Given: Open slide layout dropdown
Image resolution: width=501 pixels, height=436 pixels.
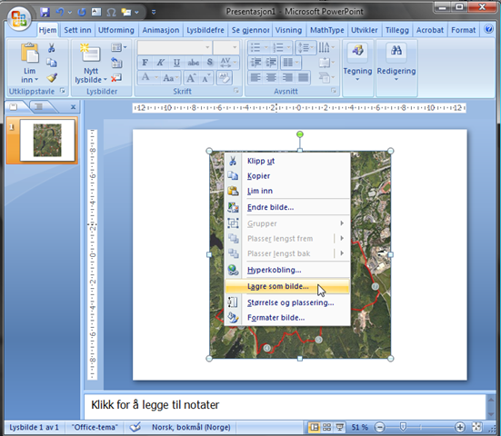Looking at the screenshot, I should pos(119,48).
